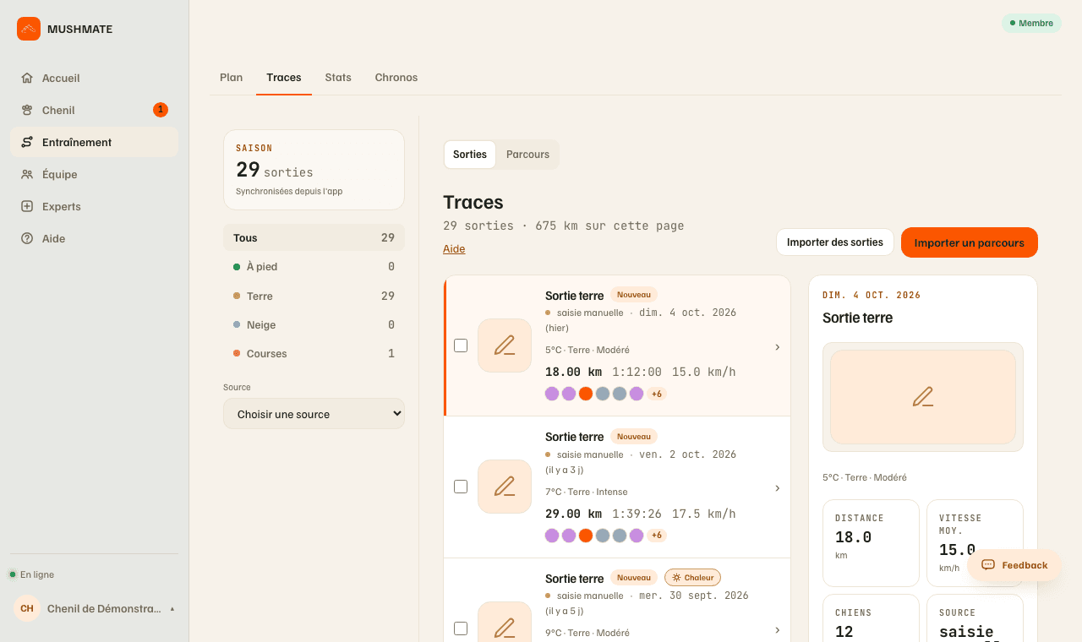Filter outings by Neige
The width and height of the screenshot is (1082, 642).
click(x=314, y=324)
